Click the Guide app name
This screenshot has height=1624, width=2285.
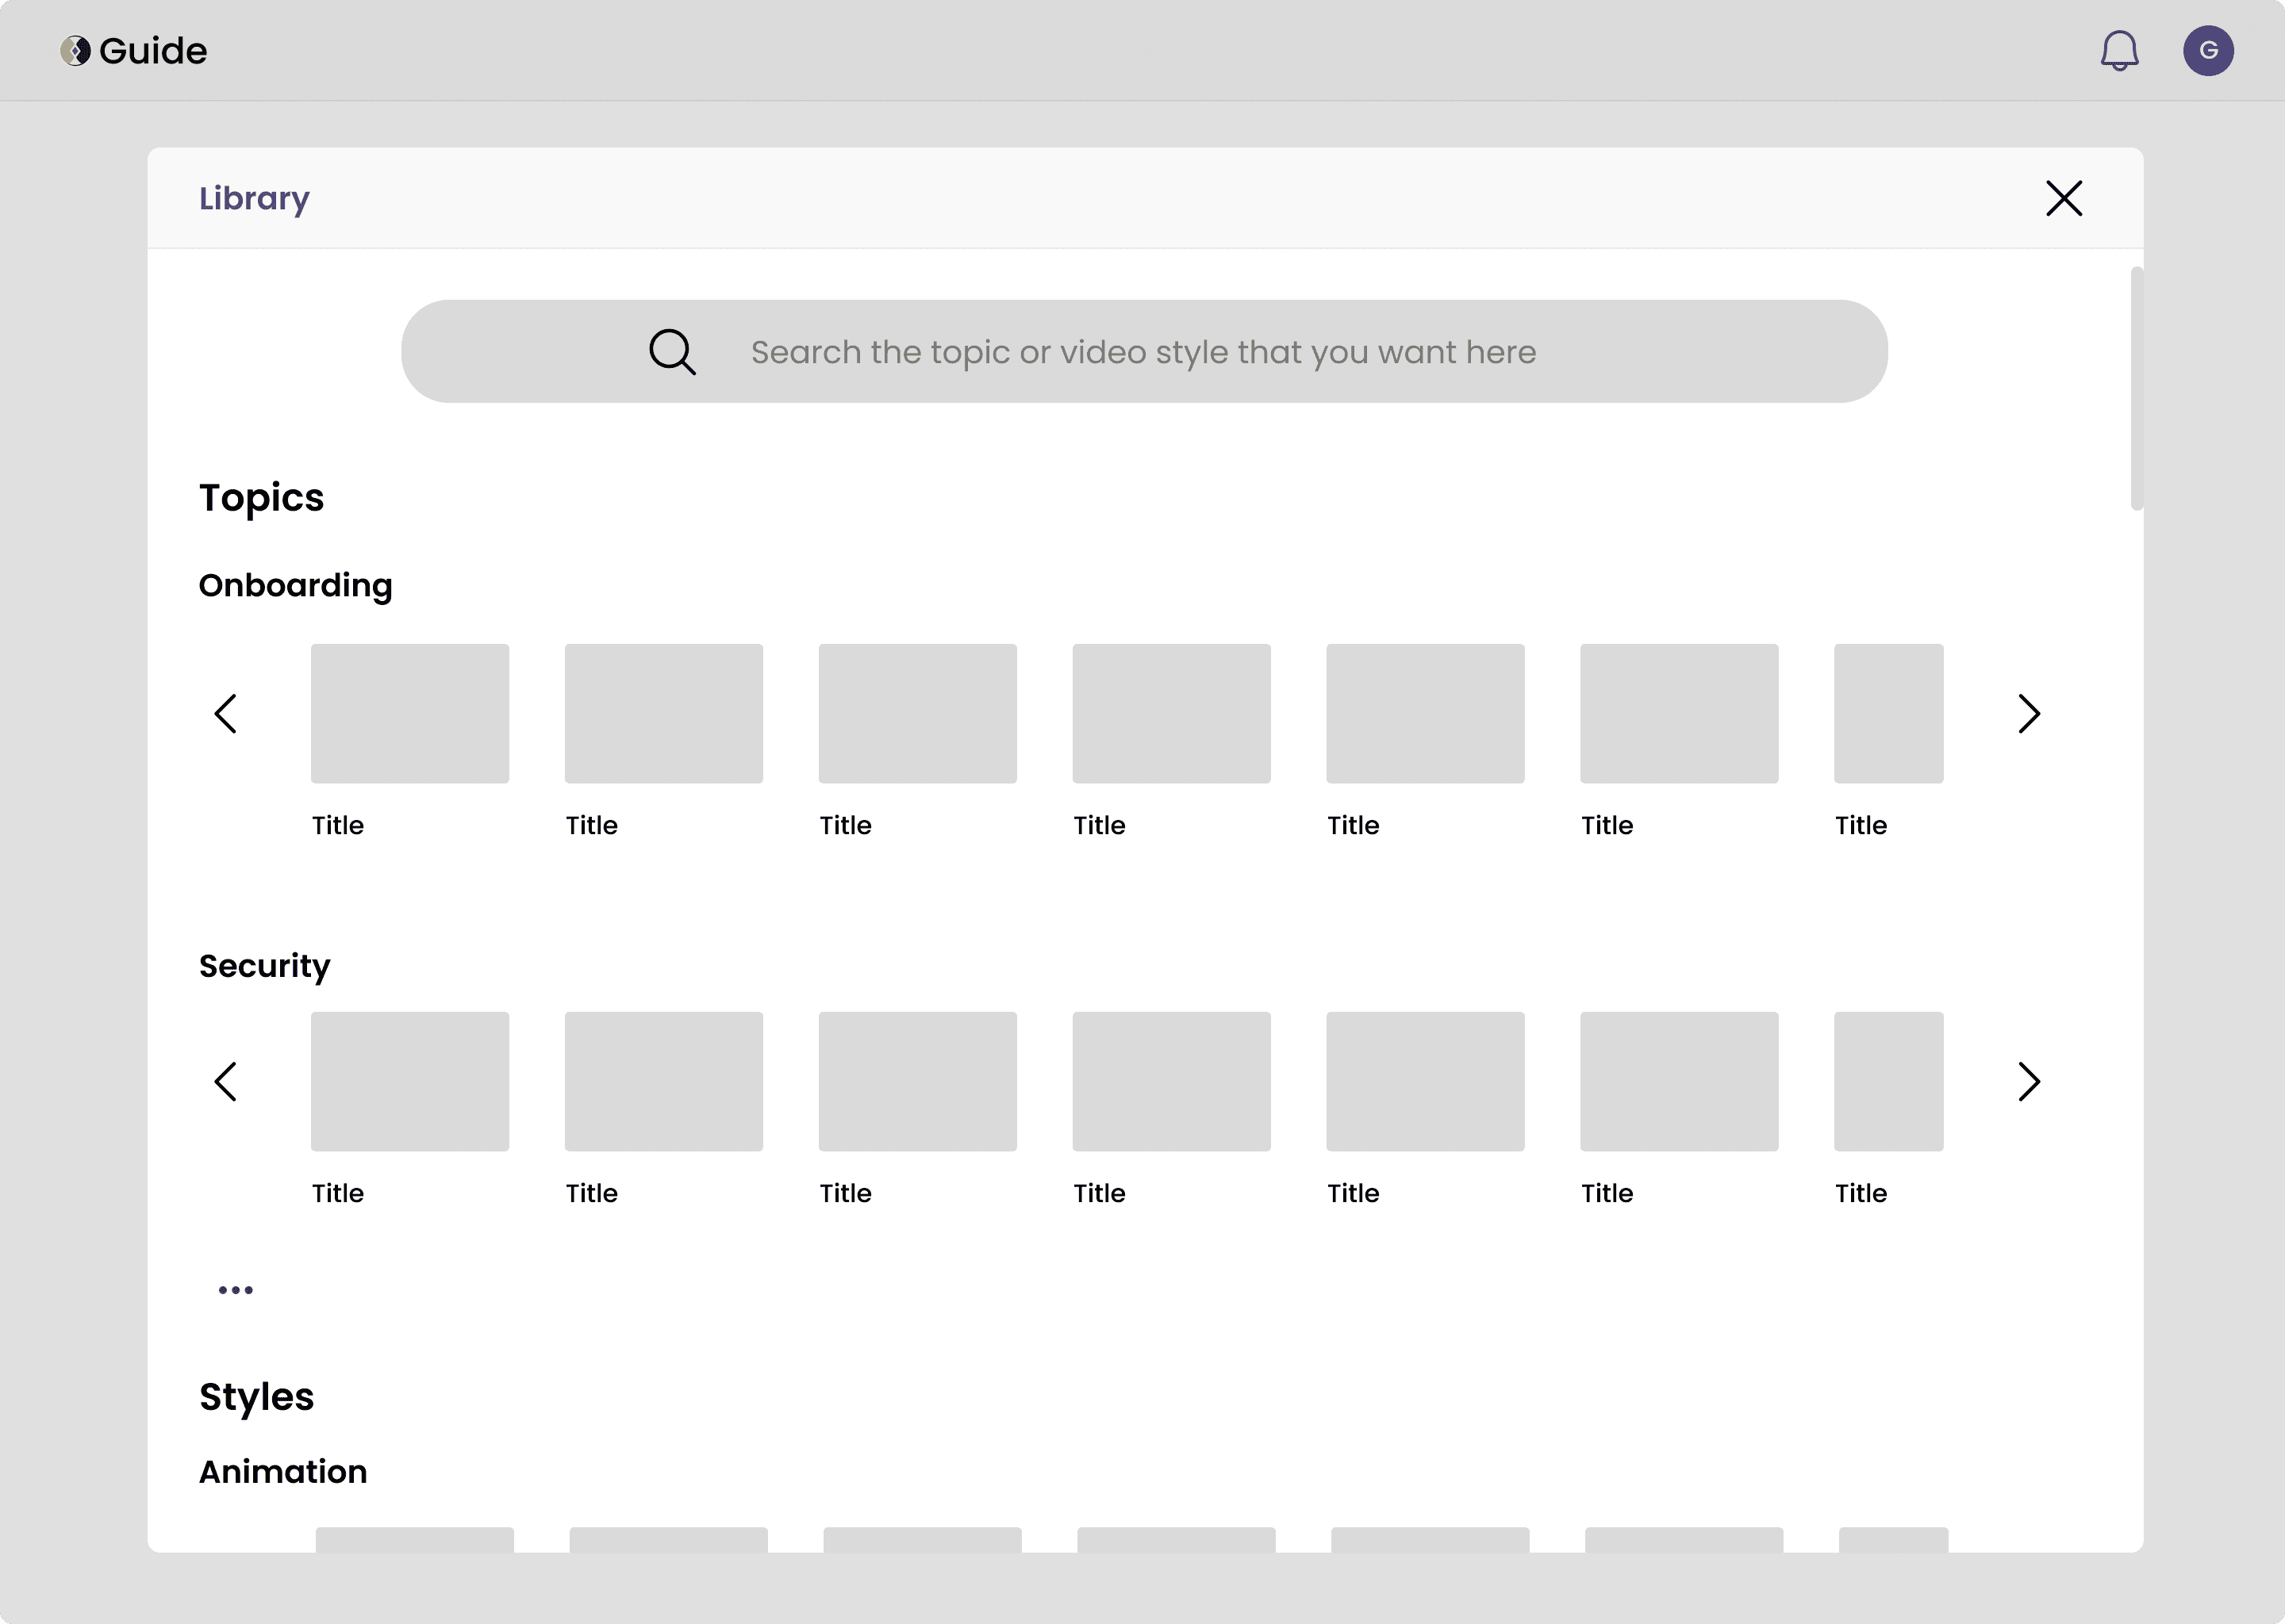click(x=153, y=51)
